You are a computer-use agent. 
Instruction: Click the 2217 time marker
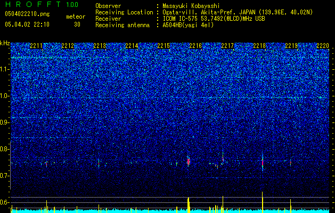(227, 46)
